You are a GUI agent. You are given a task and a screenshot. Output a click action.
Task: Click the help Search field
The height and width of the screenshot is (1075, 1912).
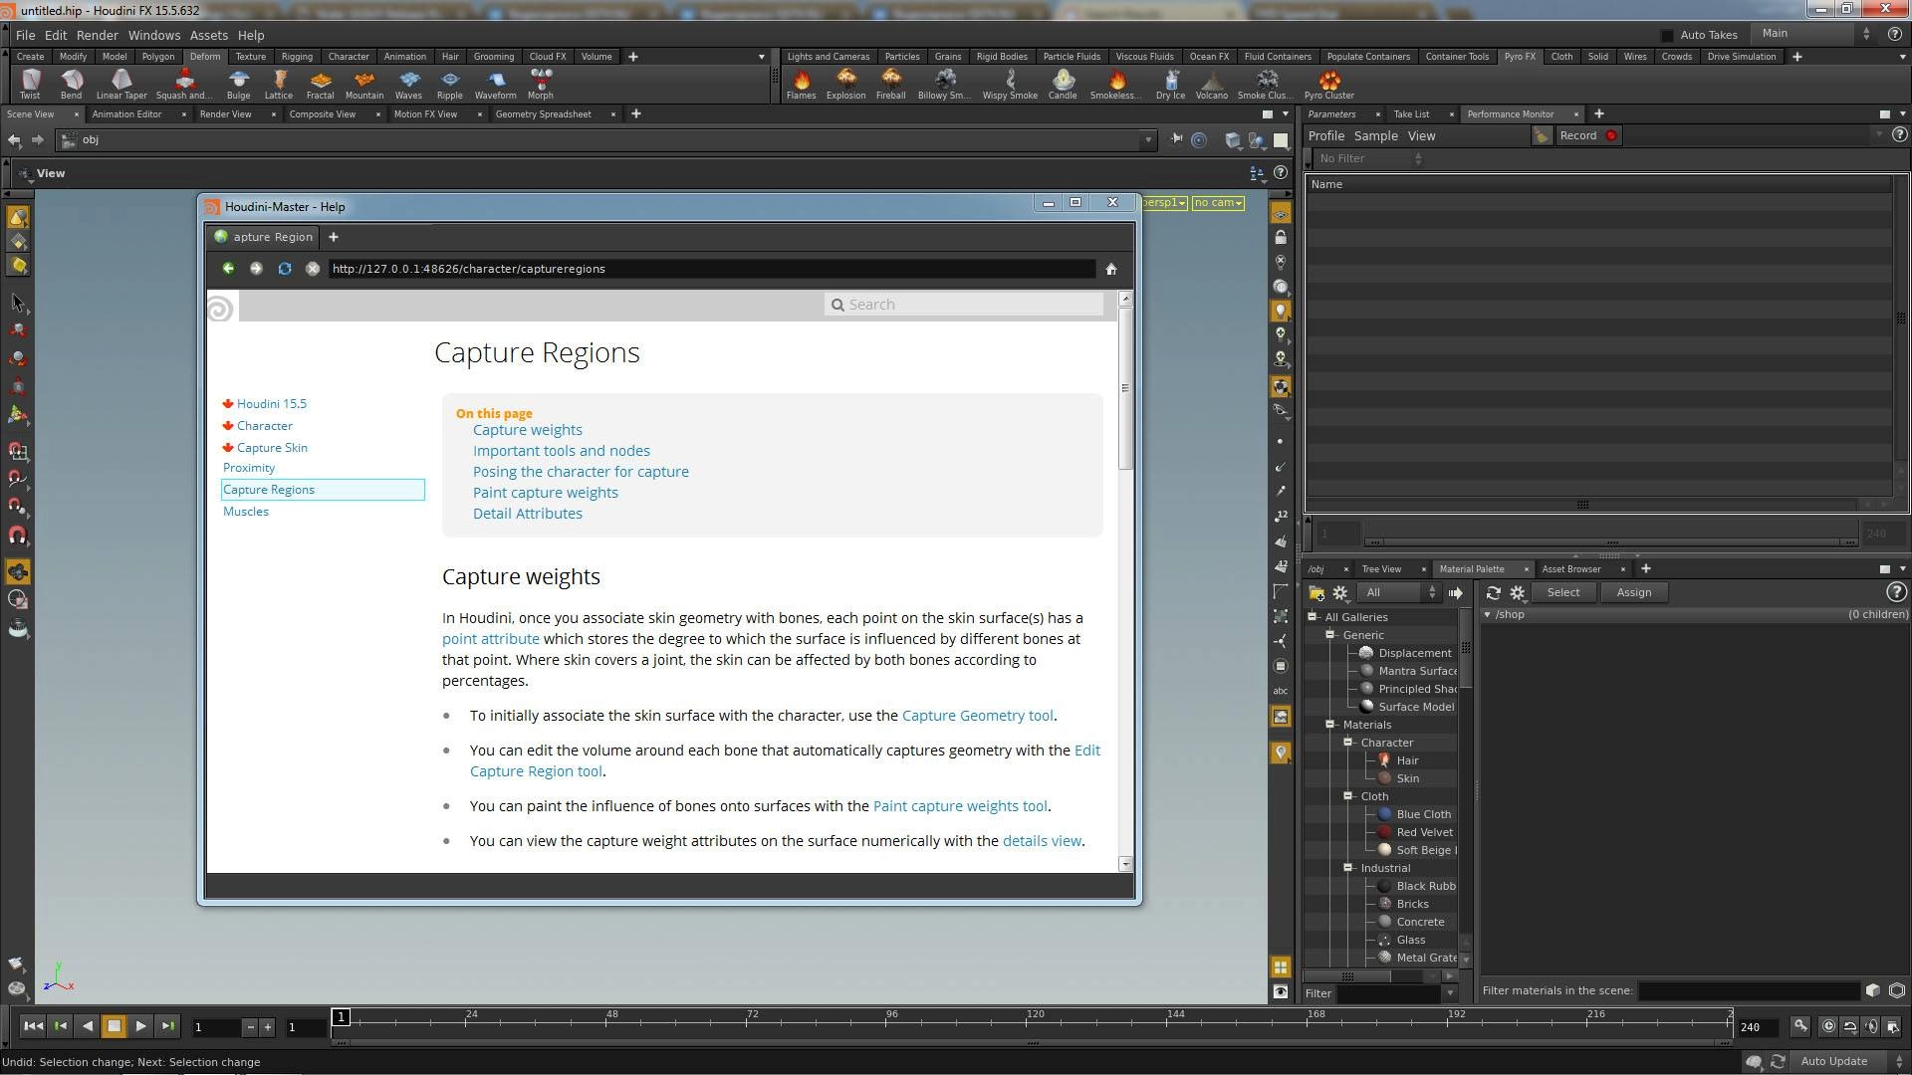(x=964, y=305)
